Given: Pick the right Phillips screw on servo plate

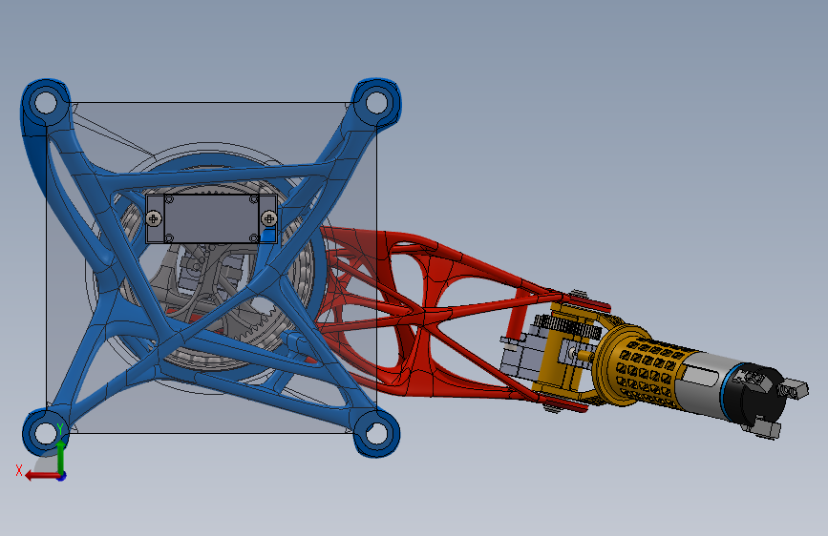Looking at the screenshot, I should [268, 217].
